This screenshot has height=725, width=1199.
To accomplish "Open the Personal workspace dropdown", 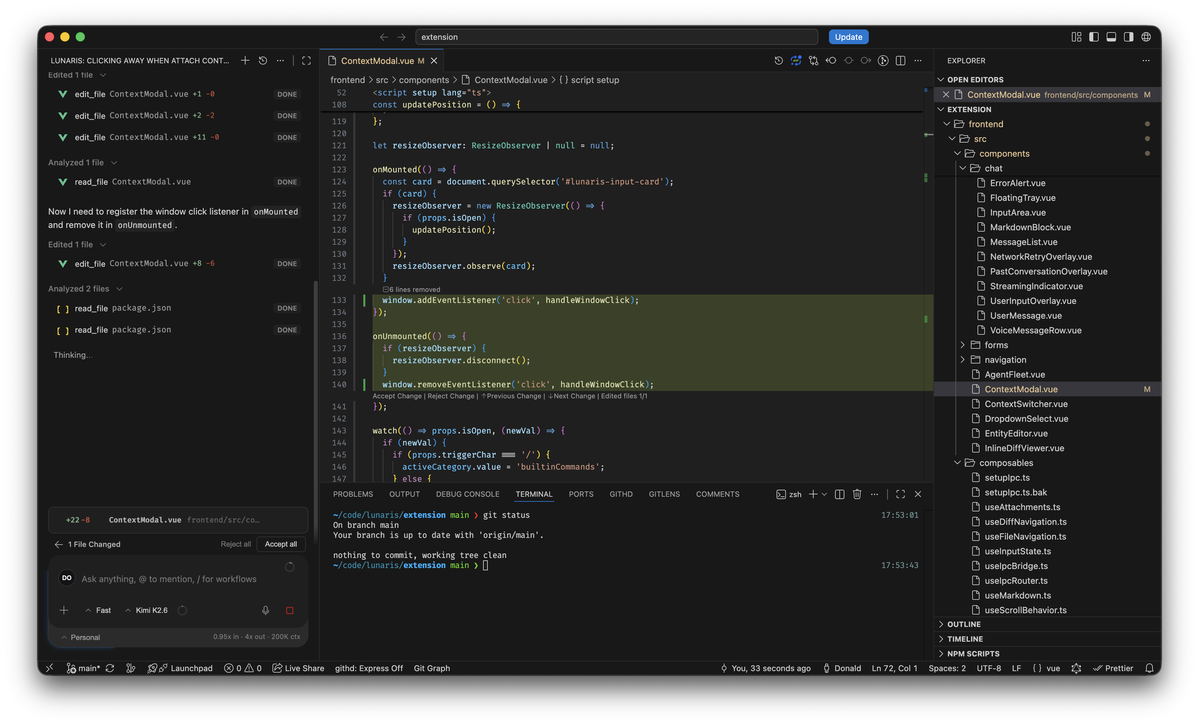I will coord(81,637).
